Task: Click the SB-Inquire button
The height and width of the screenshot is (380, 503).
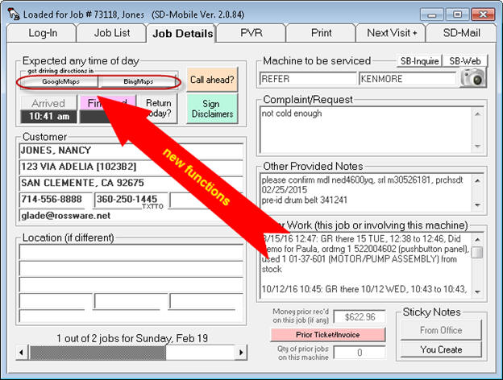Action: point(417,61)
